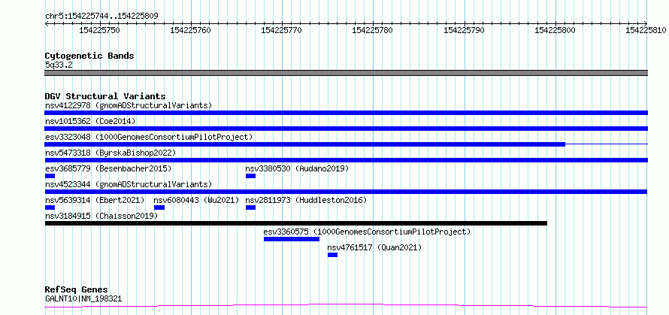The width and height of the screenshot is (669, 315).
Task: Click the nsv5473318 (ByrskaBishop2022) label
Action: (x=110, y=153)
